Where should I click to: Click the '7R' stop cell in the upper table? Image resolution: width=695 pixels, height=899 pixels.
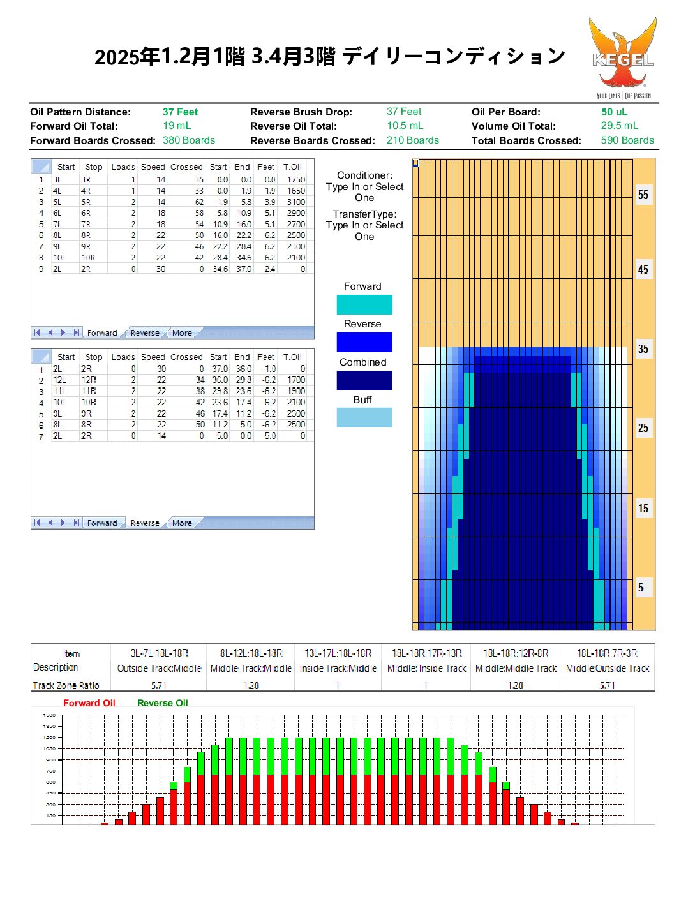tap(93, 224)
